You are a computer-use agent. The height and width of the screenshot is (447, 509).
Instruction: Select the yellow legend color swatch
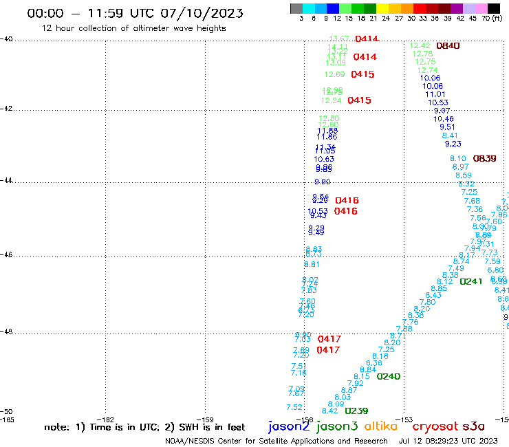coord(382,8)
